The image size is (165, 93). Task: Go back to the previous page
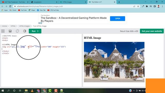(2, 6)
